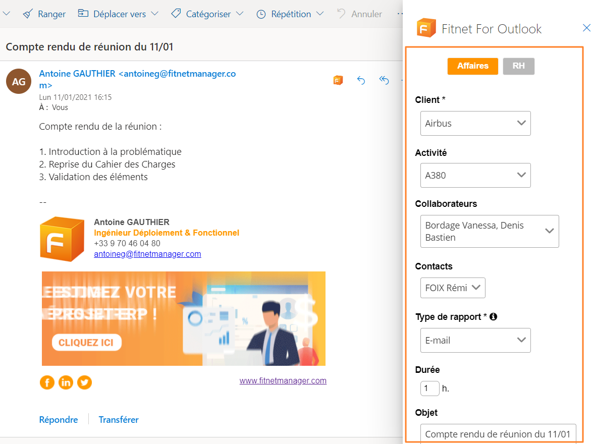Click the Twitter icon in signature
This screenshot has height=444, width=594.
pyautogui.click(x=84, y=382)
